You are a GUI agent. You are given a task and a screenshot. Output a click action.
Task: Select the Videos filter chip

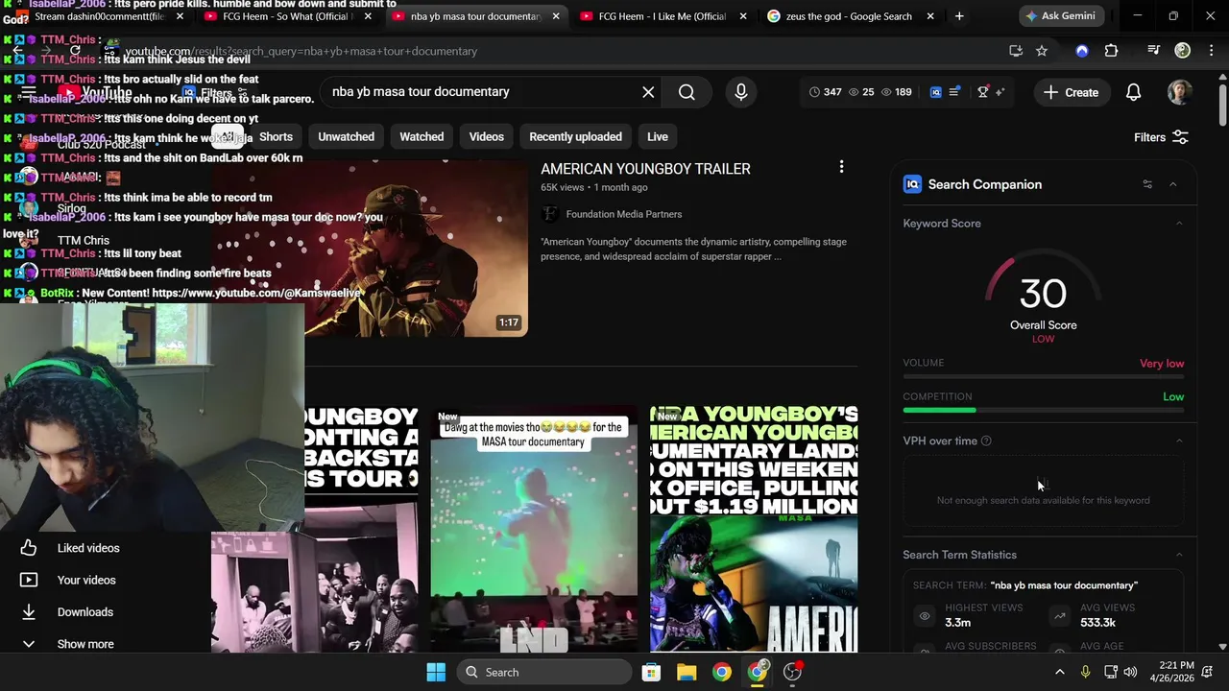(486, 136)
